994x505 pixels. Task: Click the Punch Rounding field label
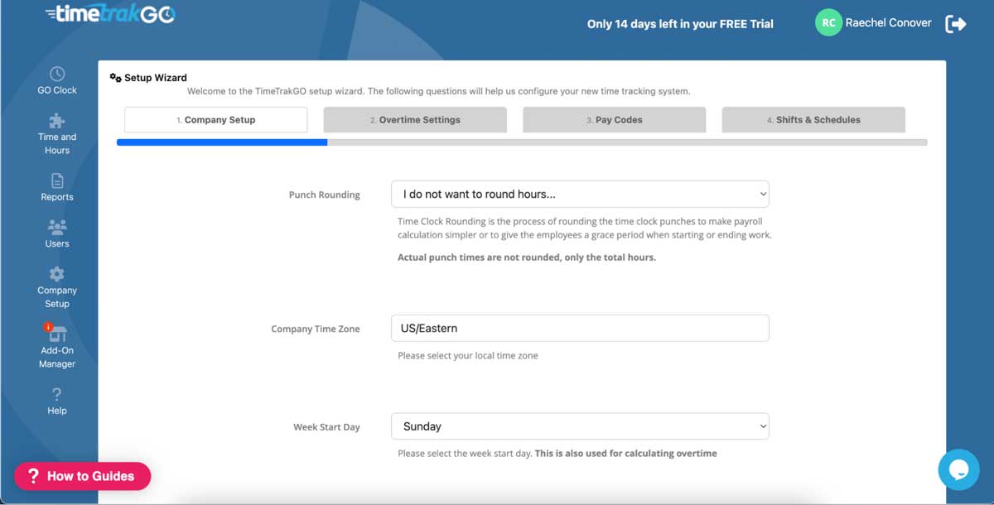325,195
